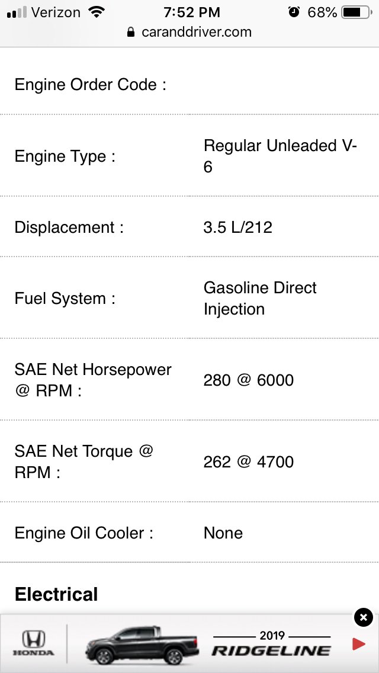Viewport: 379px width, 673px height.
Task: Tap the 262 @ 4700 torque value
Action: click(x=249, y=462)
